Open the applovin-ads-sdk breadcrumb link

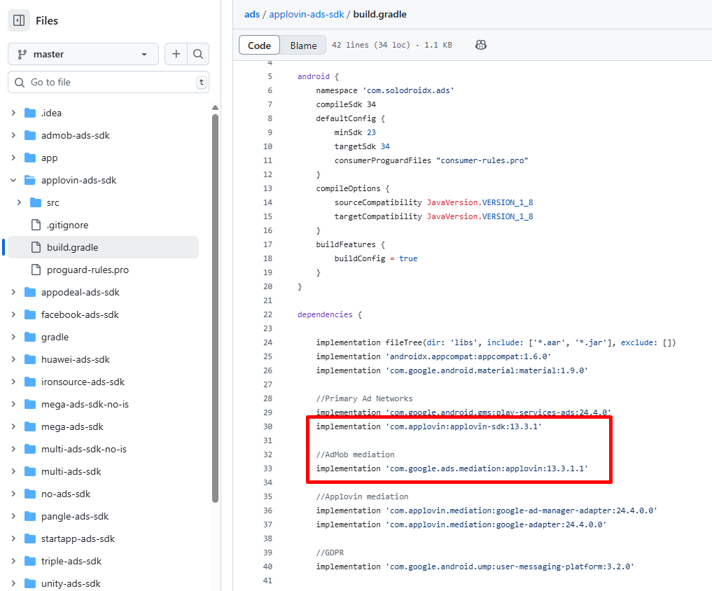[x=307, y=14]
